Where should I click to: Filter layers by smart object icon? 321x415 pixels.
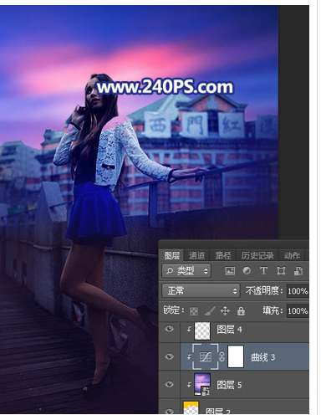(298, 271)
